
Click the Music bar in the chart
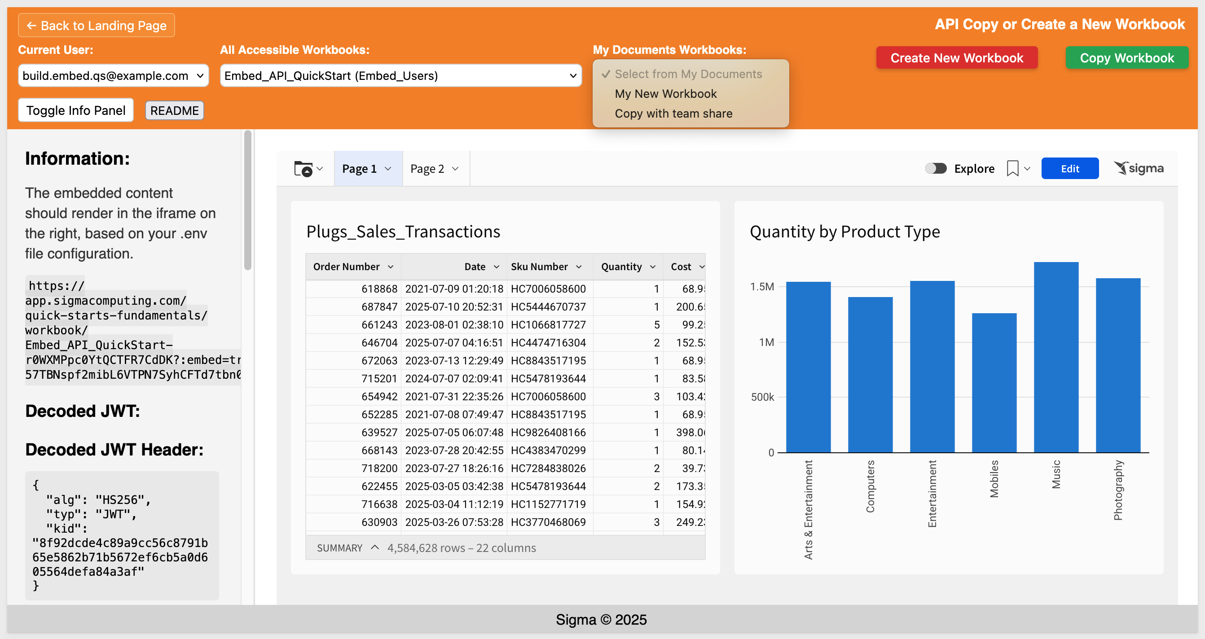(x=1056, y=357)
